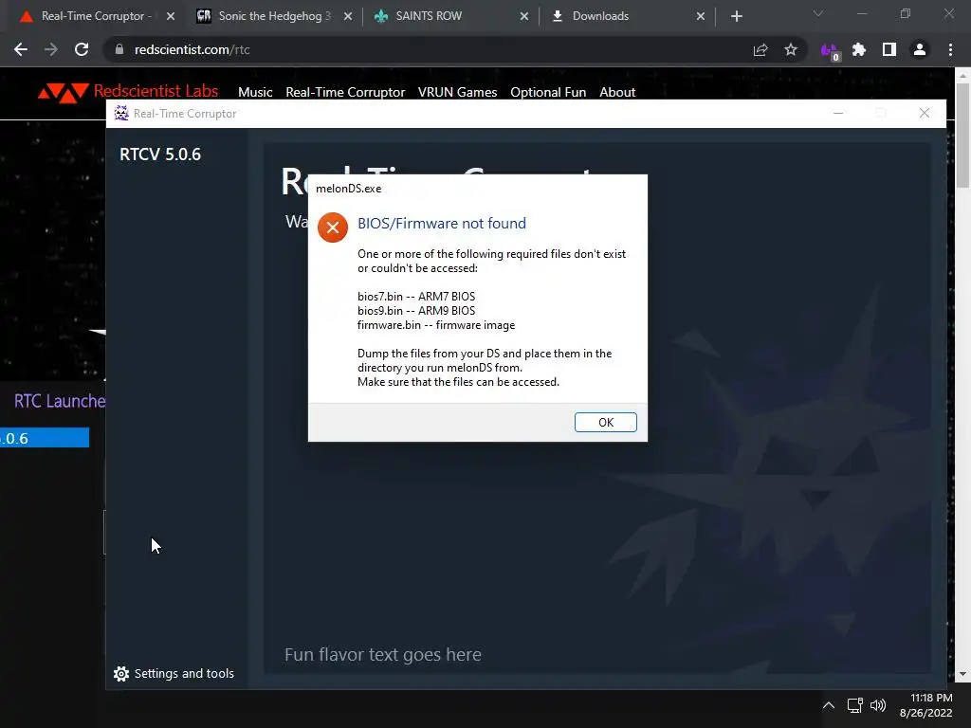Click the address bar URL
This screenshot has height=728, width=971.
pos(192,49)
